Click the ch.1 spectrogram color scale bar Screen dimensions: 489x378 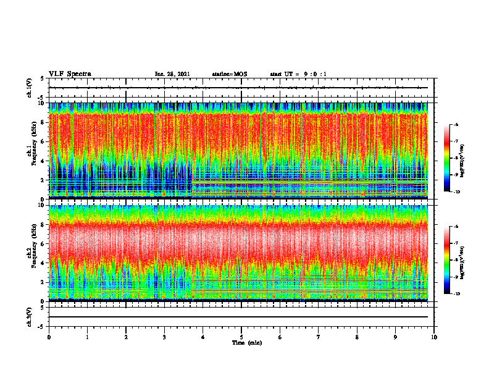click(447, 158)
